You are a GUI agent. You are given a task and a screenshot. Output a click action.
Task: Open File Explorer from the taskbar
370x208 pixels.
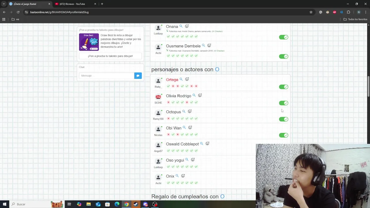(88, 204)
